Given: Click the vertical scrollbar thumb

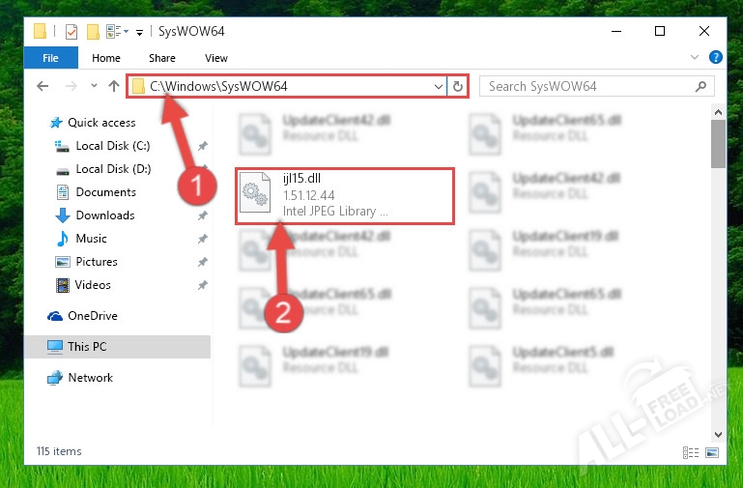Looking at the screenshot, I should (x=718, y=145).
